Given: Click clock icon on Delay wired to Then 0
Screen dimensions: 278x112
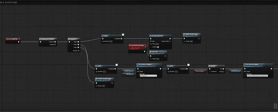Looking at the screenshot, I should pyautogui.click(x=123, y=34).
